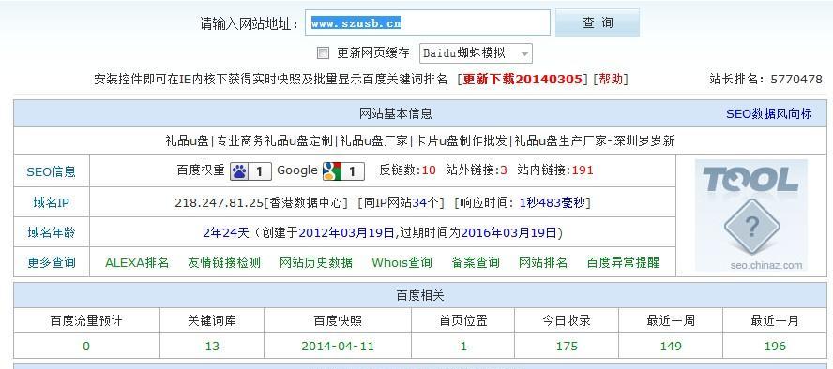
Task: Click creation date 2012年03月19日
Action: point(347,233)
